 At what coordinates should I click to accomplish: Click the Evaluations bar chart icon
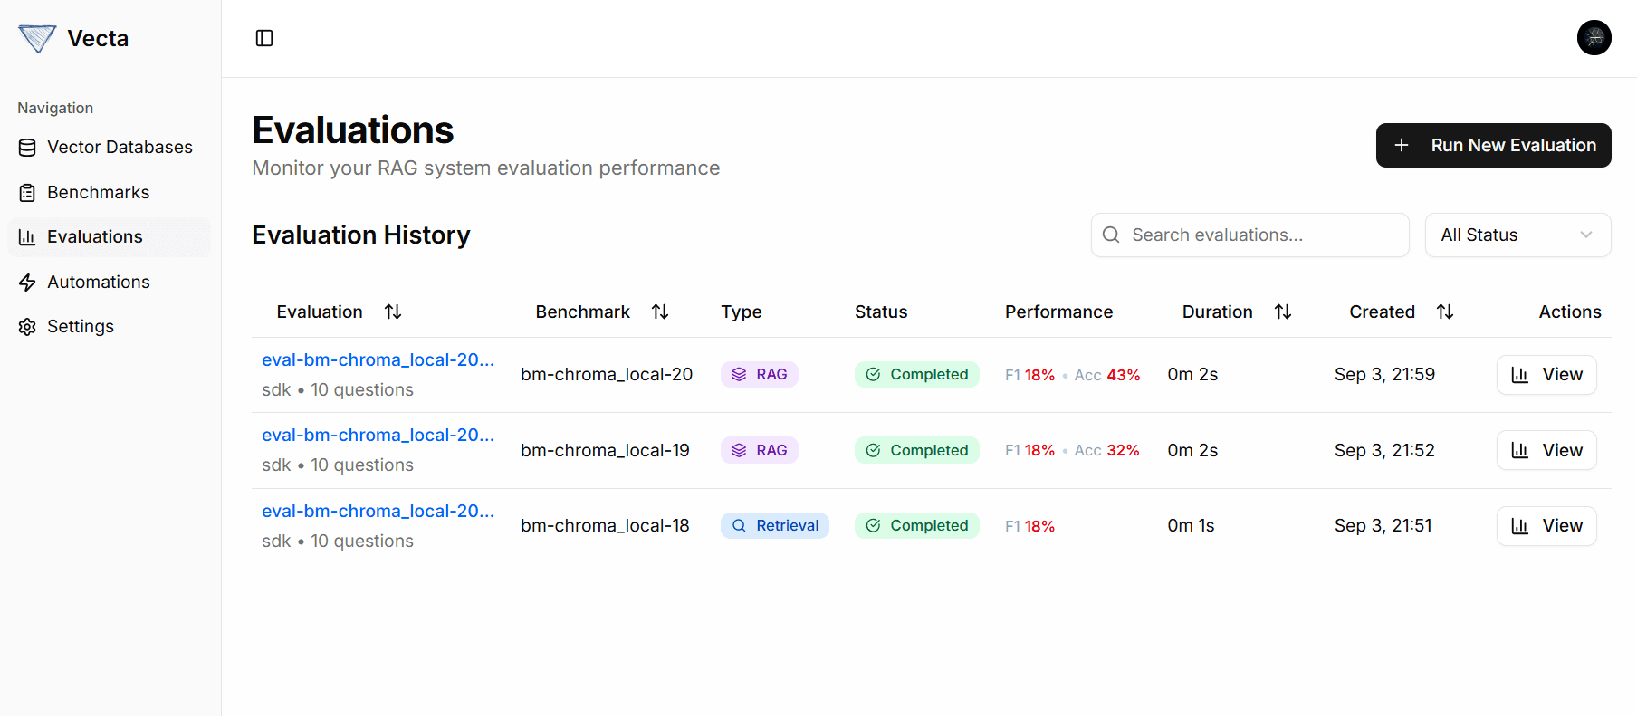click(27, 237)
